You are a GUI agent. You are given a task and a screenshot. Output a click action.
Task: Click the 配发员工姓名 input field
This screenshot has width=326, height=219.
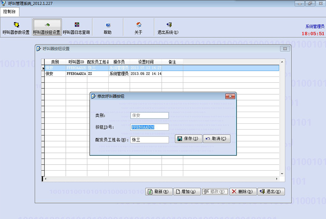(149, 140)
